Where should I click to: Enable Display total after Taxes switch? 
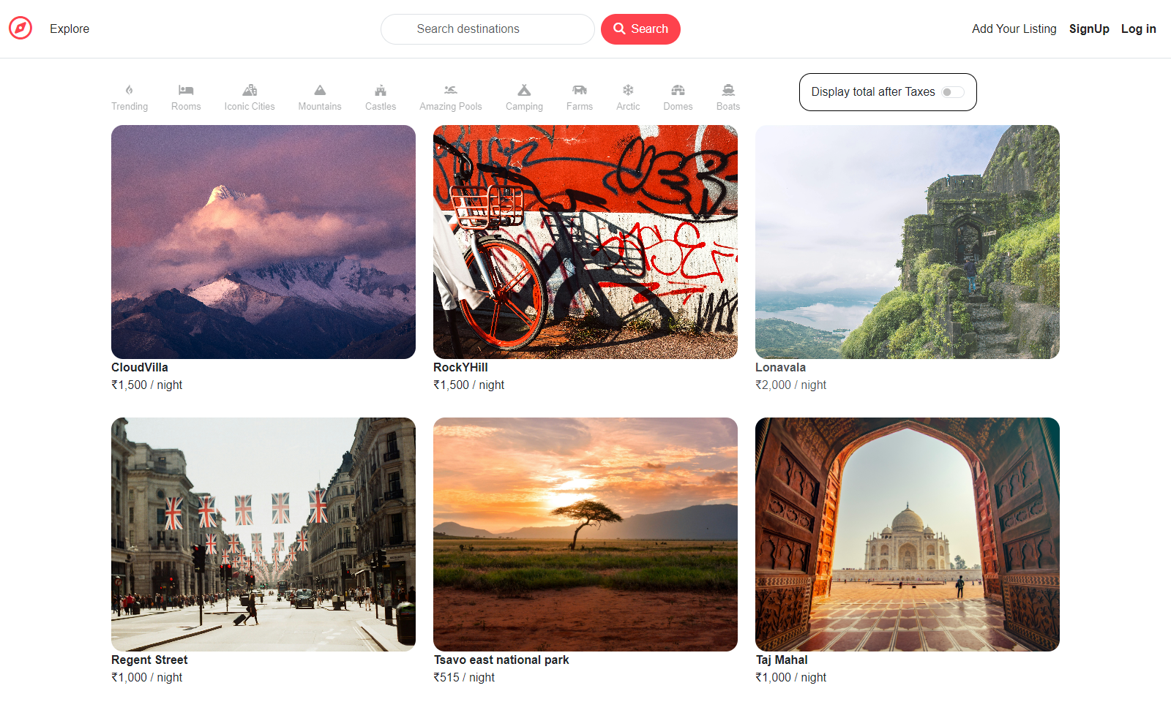(952, 92)
